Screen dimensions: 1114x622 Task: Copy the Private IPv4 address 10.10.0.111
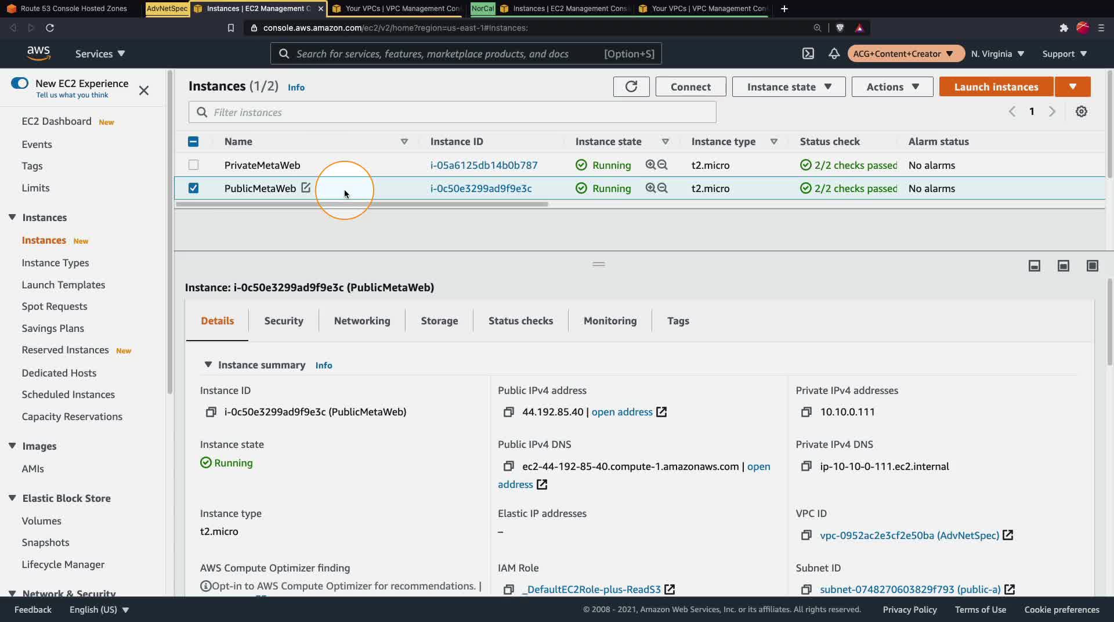pyautogui.click(x=806, y=412)
